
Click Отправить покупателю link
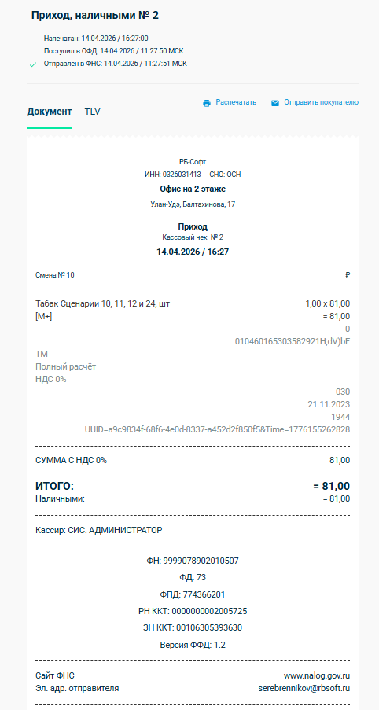[x=321, y=102]
